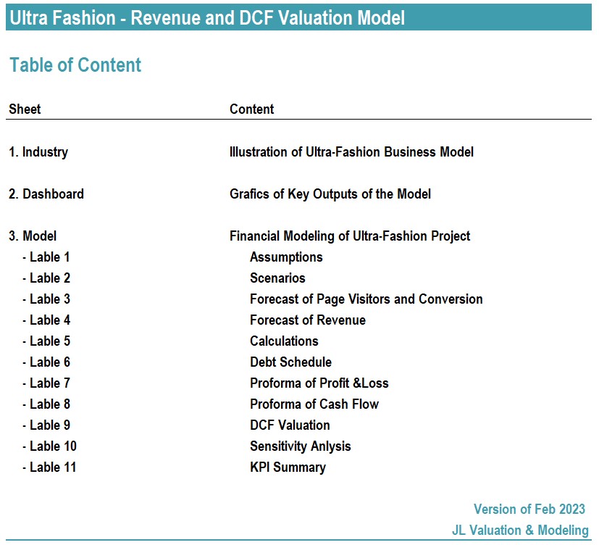
Task: Select the '- Lable 7' entry
Action: (x=46, y=383)
